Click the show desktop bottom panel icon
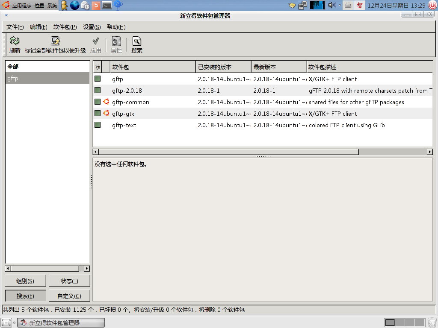The width and height of the screenshot is (438, 328). click(6, 322)
